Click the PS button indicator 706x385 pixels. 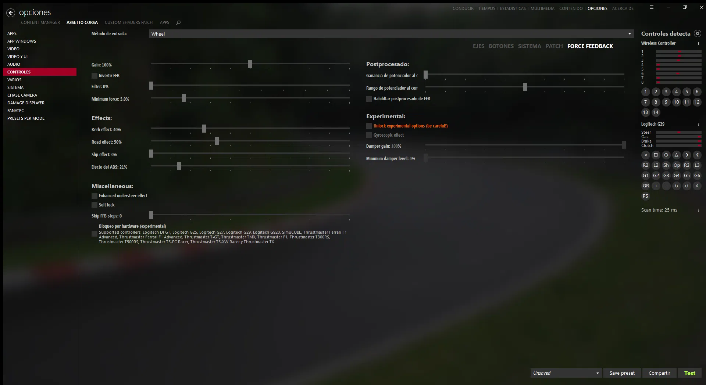tap(645, 196)
